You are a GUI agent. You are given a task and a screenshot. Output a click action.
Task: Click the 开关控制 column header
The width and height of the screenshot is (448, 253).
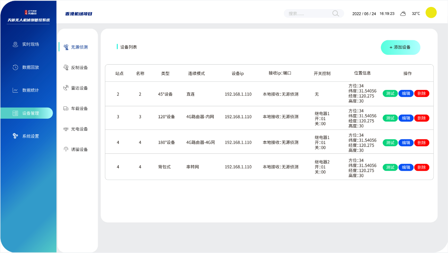(322, 74)
